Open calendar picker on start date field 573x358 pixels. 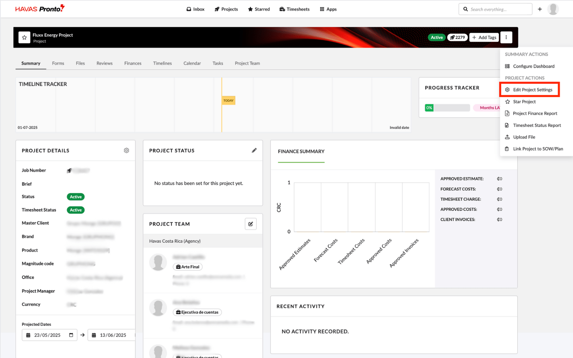71,335
